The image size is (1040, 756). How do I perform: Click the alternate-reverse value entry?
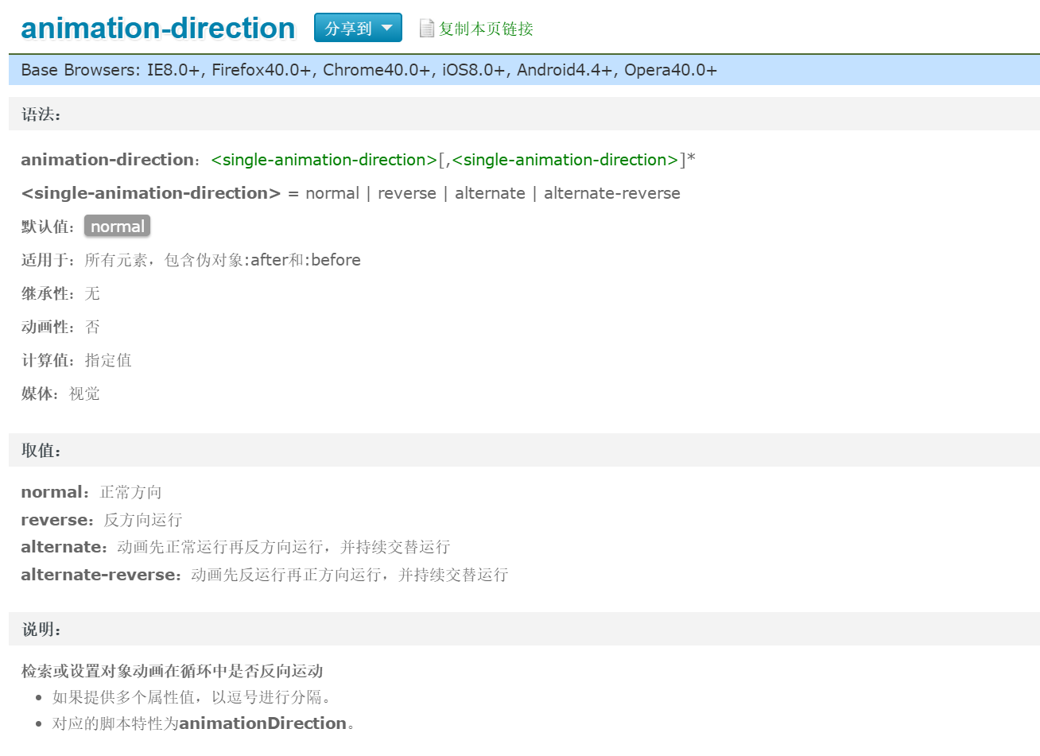click(265, 575)
